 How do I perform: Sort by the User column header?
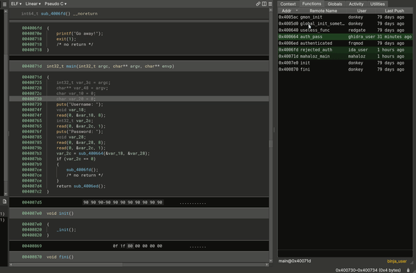point(362,10)
